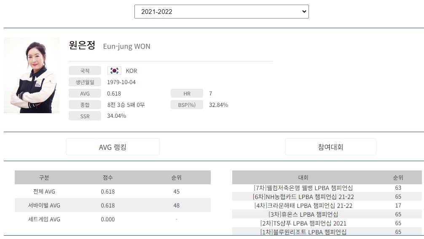This screenshot has width=424, height=239.
Task: Click the English name Eun-jung WON
Action: coord(126,46)
